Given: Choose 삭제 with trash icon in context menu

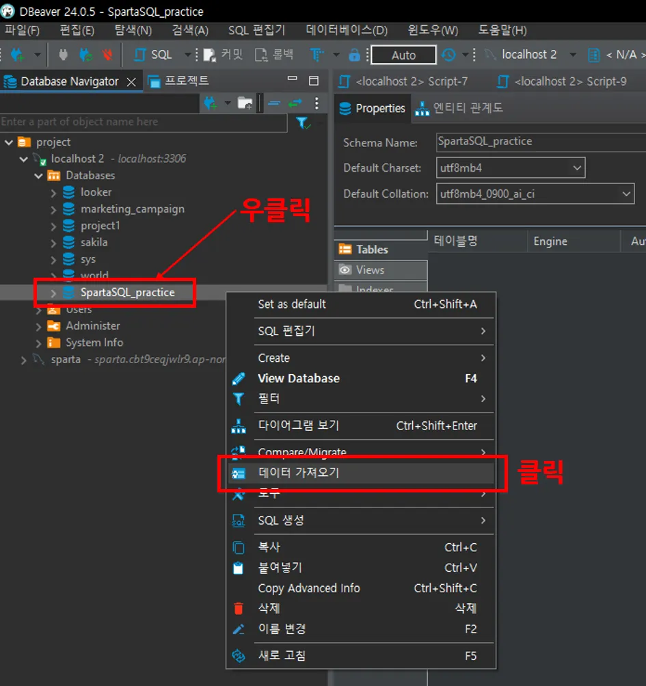Looking at the screenshot, I should tap(361, 609).
